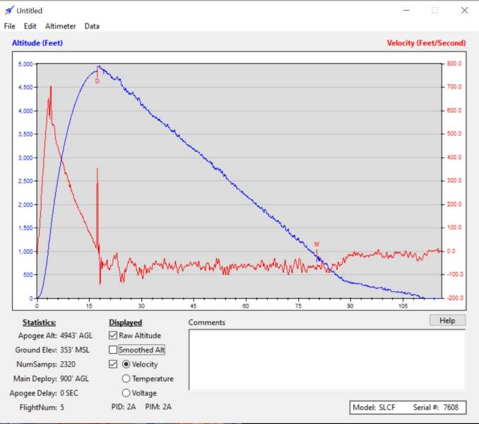This screenshot has width=479, height=424.
Task: Open the Data menu
Action: pos(92,26)
